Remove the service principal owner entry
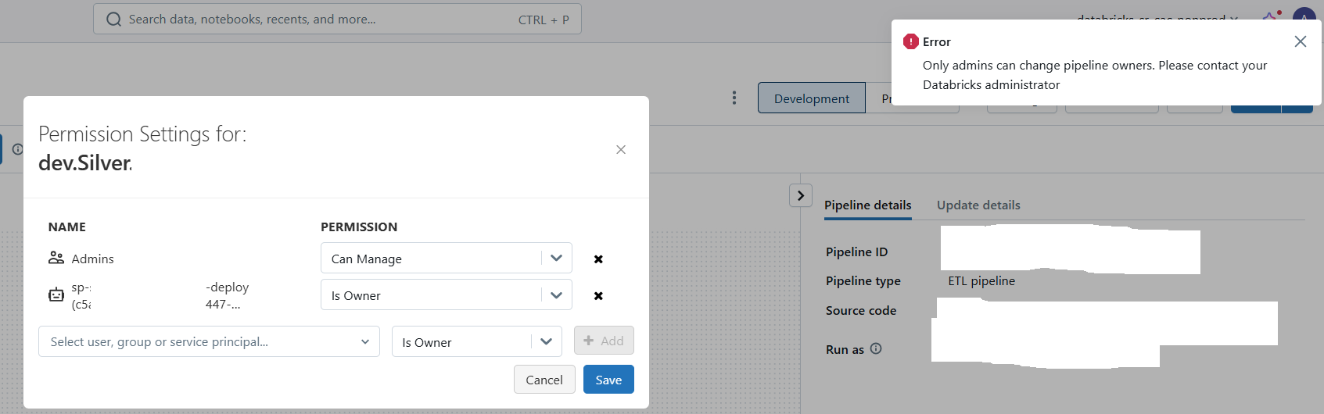1324x414 pixels. 598,296
